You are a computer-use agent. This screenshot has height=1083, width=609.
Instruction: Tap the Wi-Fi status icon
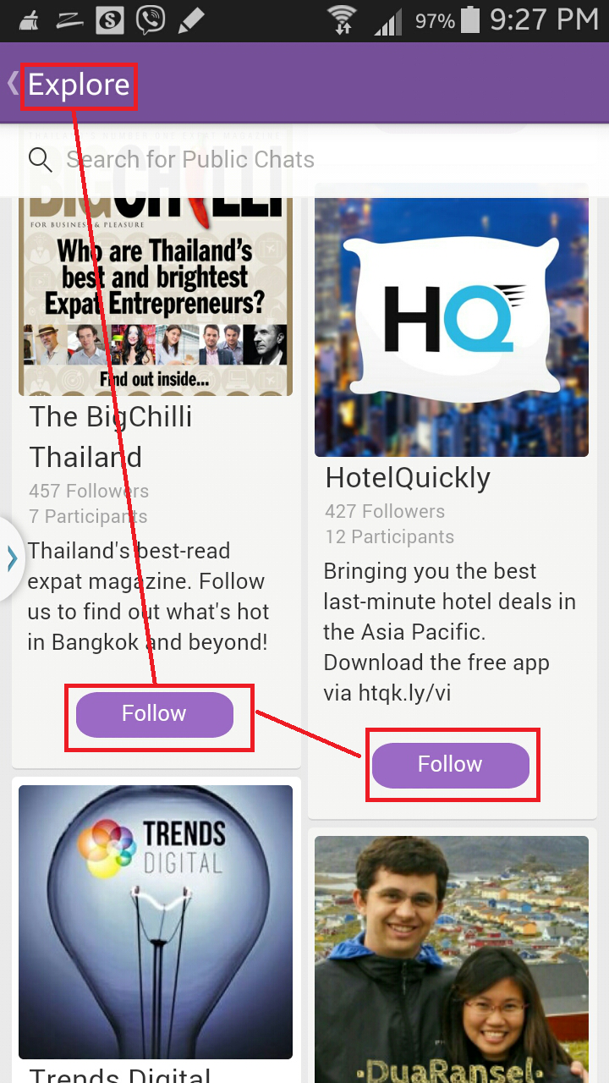[343, 19]
